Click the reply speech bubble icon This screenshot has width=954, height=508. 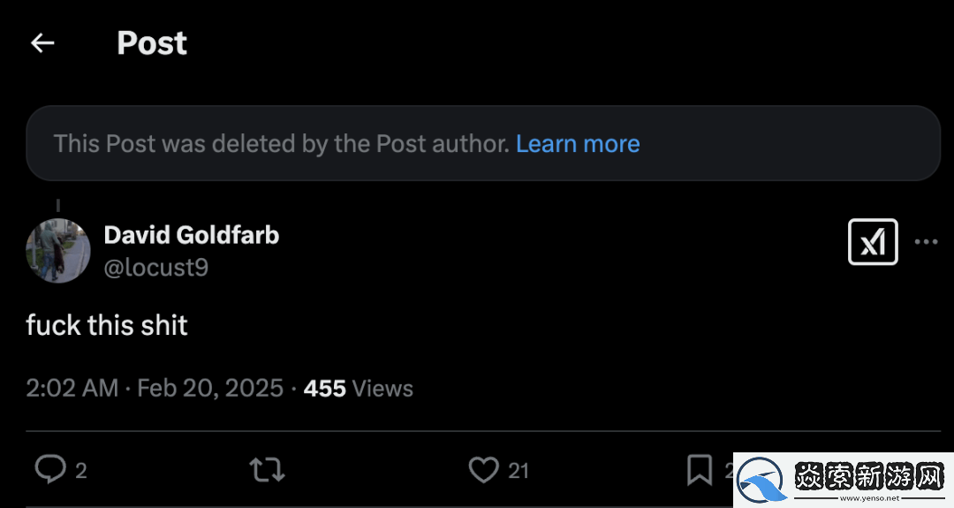pos(50,469)
